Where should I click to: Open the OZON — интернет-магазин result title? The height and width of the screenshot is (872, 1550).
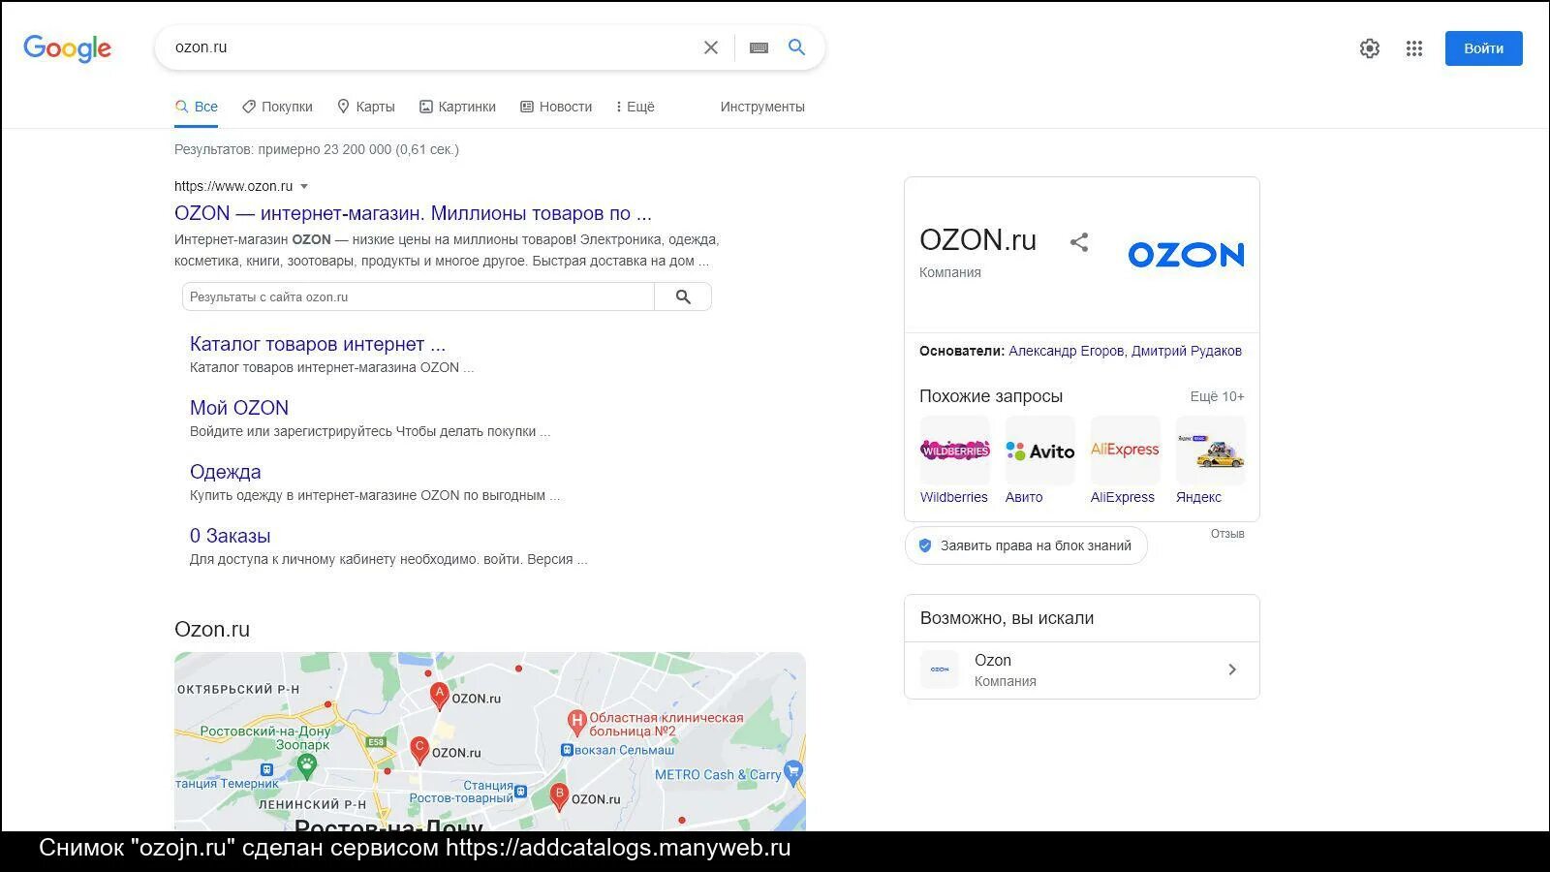tap(413, 213)
